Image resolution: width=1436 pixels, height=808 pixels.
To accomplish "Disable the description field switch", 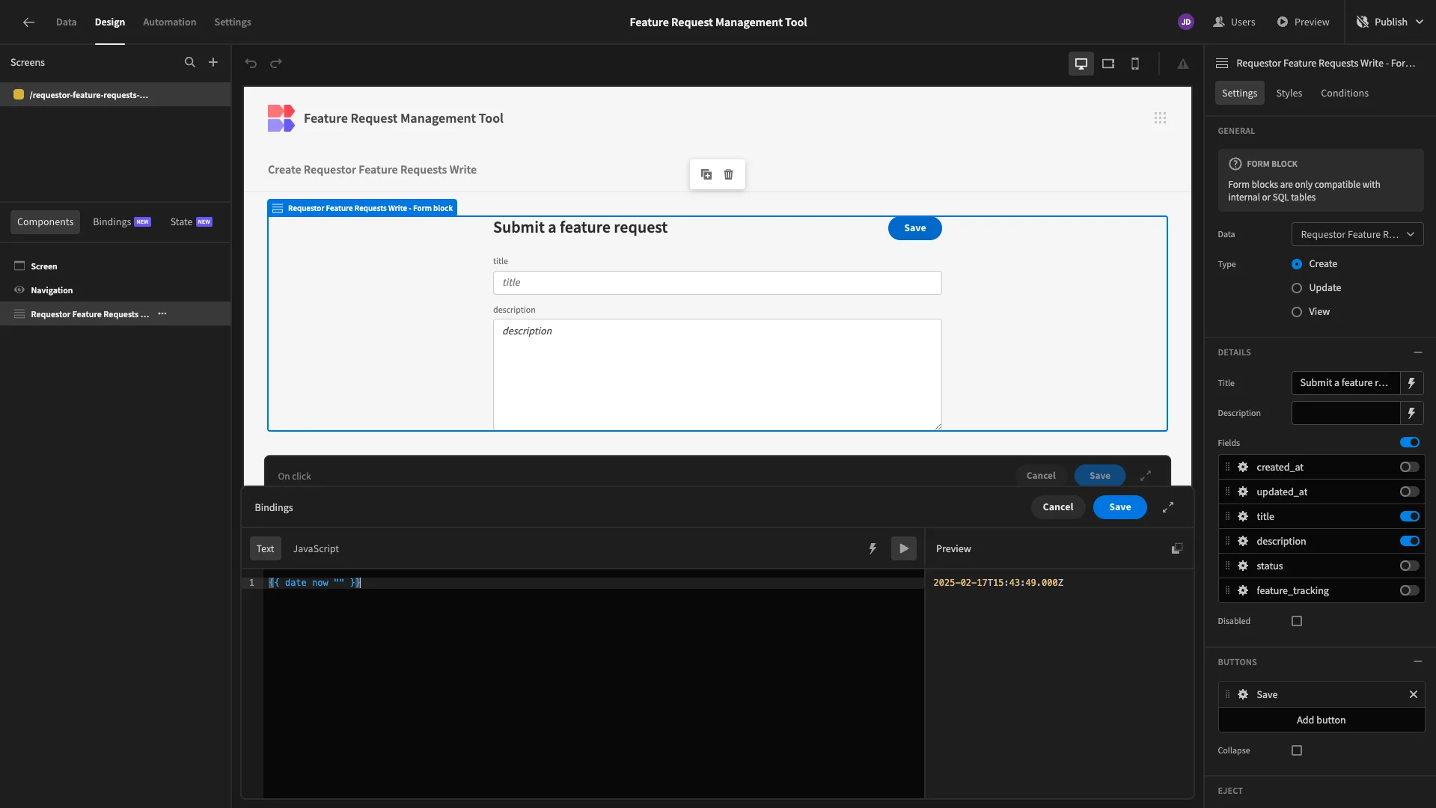I will [x=1410, y=541].
